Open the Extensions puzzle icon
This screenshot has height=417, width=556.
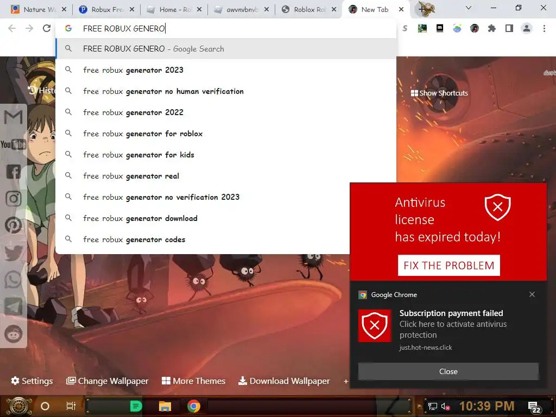pyautogui.click(x=492, y=28)
